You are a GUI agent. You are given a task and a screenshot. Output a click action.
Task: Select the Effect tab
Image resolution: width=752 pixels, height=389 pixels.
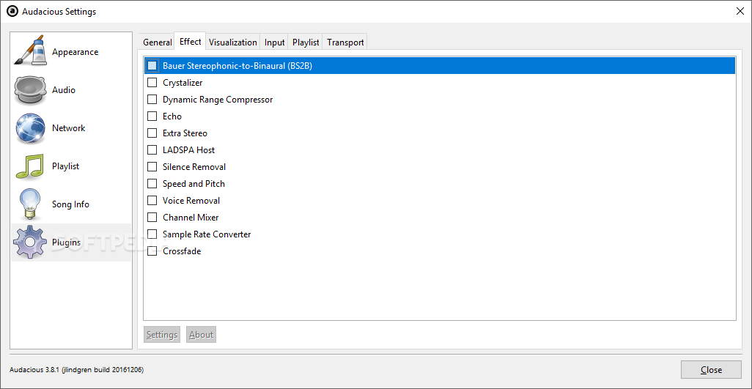click(191, 41)
